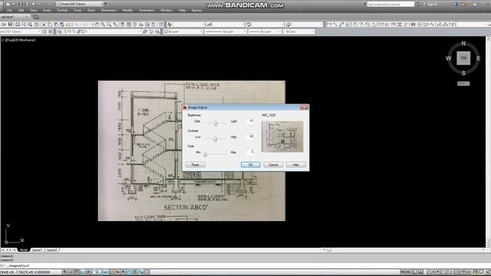491x276 pixels.
Task: Click the Brightness value input field
Action: coord(251,121)
